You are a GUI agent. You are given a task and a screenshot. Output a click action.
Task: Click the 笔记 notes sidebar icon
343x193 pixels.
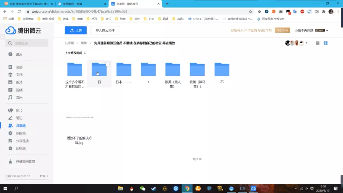(10, 118)
